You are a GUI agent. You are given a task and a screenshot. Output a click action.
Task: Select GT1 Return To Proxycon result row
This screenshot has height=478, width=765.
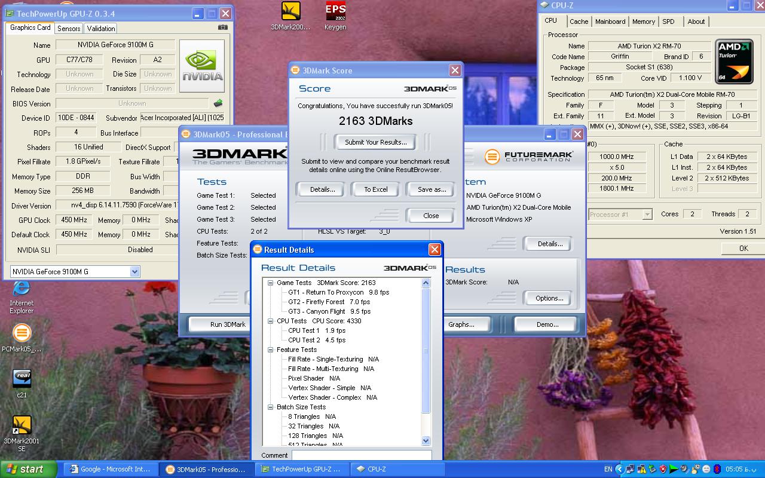tap(338, 292)
